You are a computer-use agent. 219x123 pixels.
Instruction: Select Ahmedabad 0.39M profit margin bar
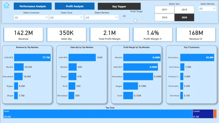pyautogui.click(x=138, y=77)
